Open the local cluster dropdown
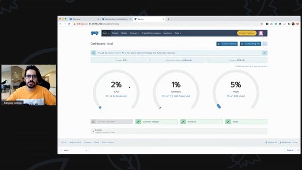302x170 pixels. point(106,33)
